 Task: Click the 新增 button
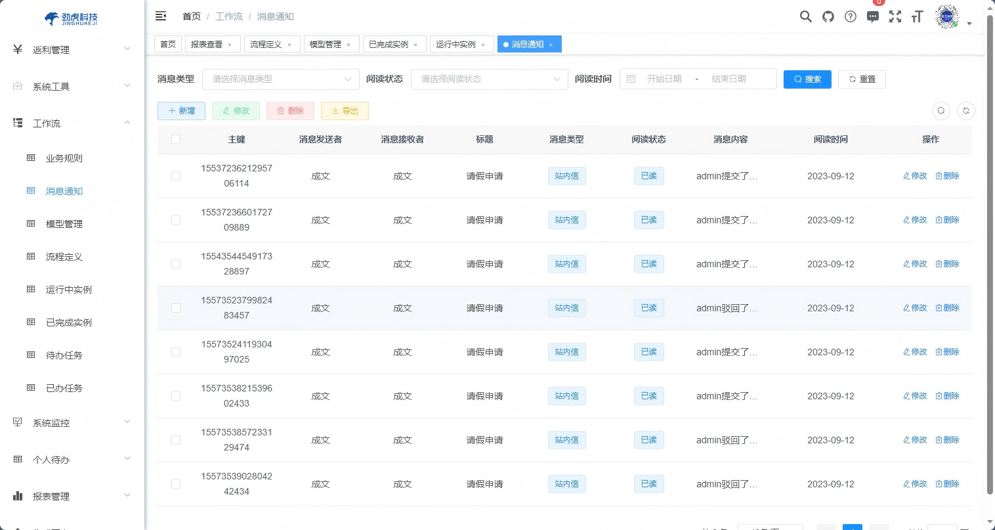(181, 111)
